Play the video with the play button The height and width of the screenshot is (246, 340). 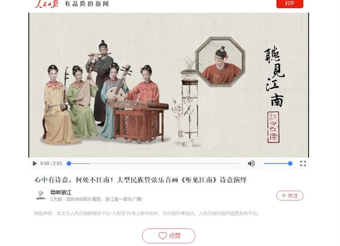coord(35,163)
